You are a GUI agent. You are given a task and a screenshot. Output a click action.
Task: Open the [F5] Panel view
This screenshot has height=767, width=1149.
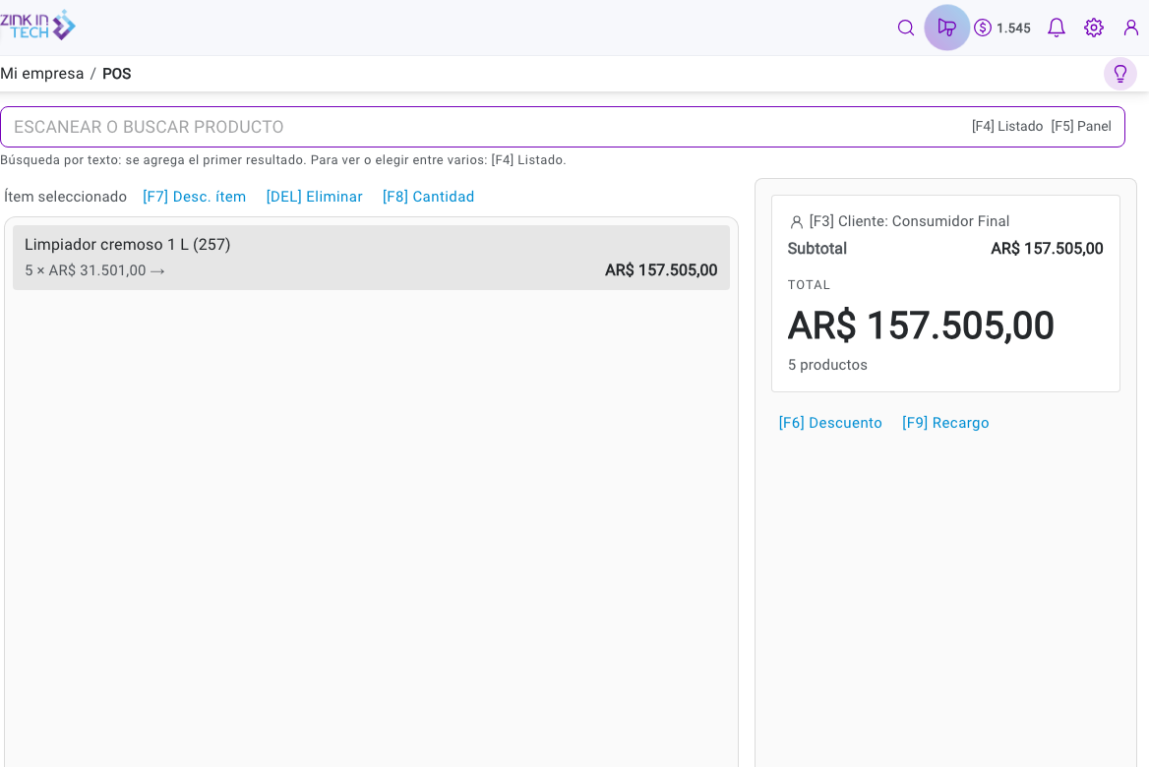1081,126
